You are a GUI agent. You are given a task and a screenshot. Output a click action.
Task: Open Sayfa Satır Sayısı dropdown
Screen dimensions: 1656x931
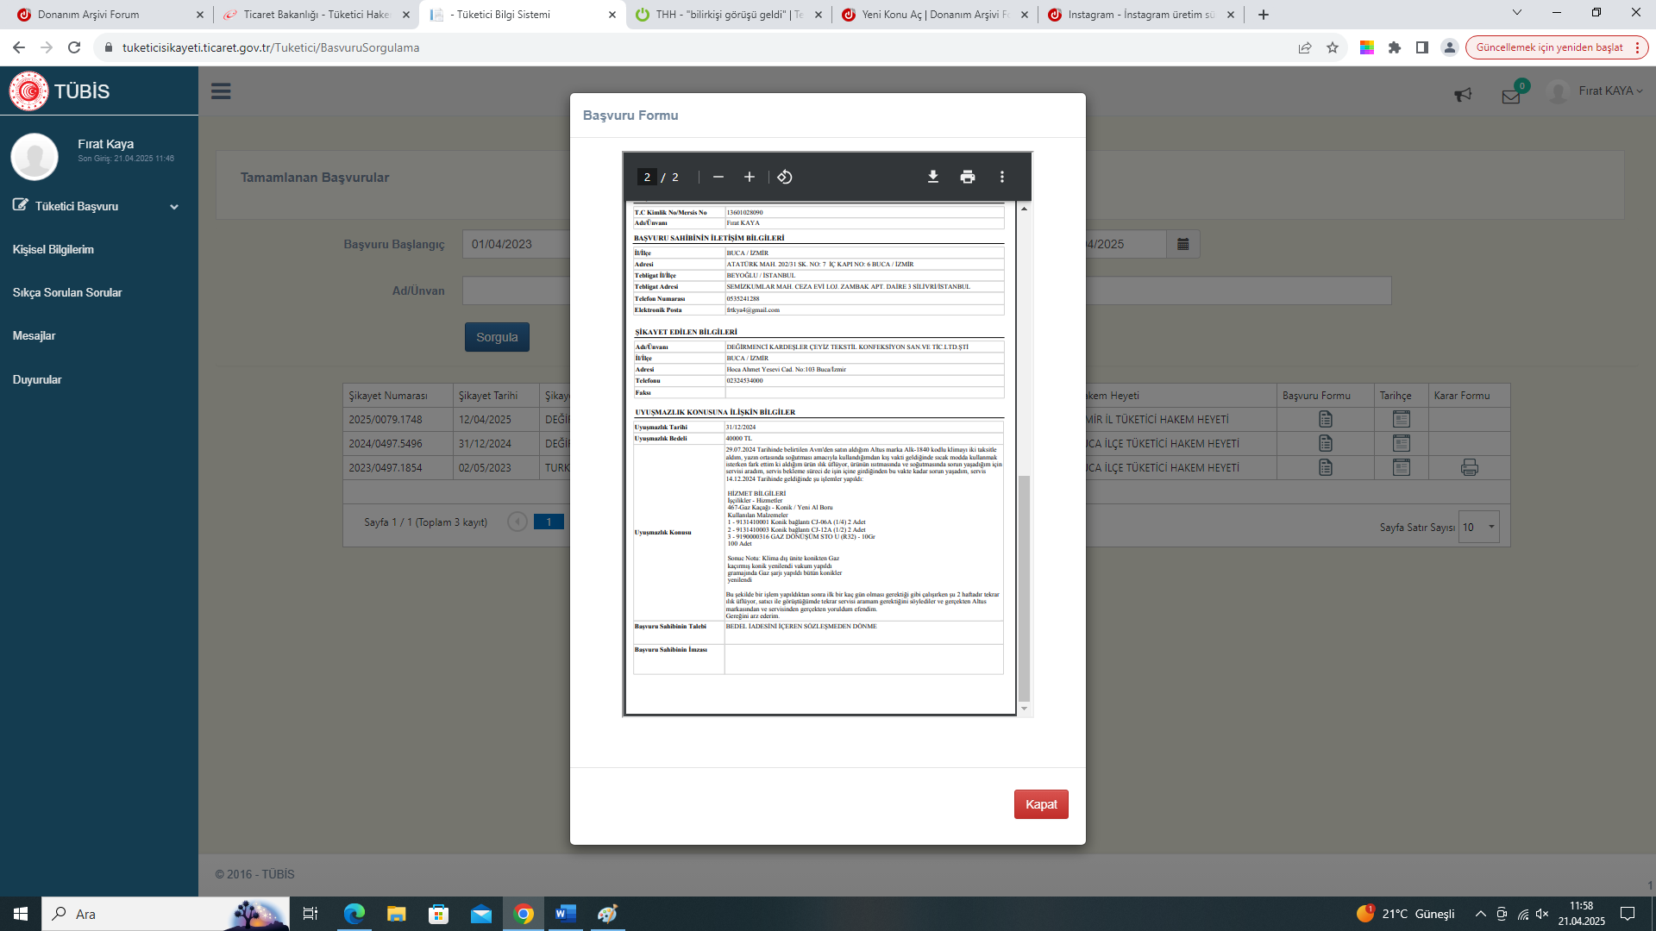pos(1479,527)
